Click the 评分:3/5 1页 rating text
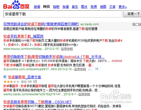 29,82
